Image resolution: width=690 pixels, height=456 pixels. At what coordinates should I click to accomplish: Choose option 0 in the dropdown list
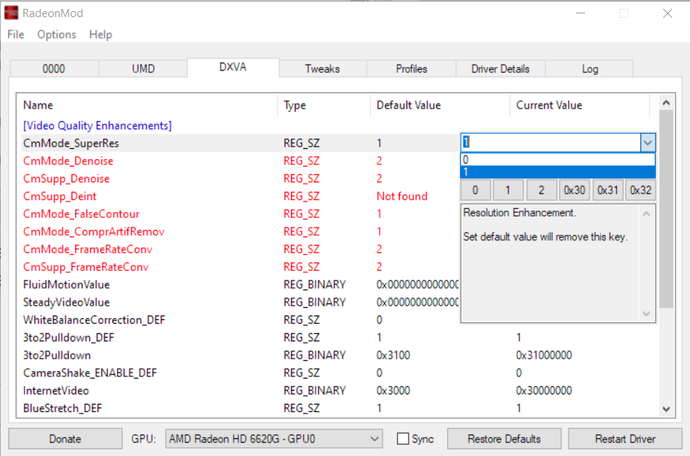tap(558, 160)
